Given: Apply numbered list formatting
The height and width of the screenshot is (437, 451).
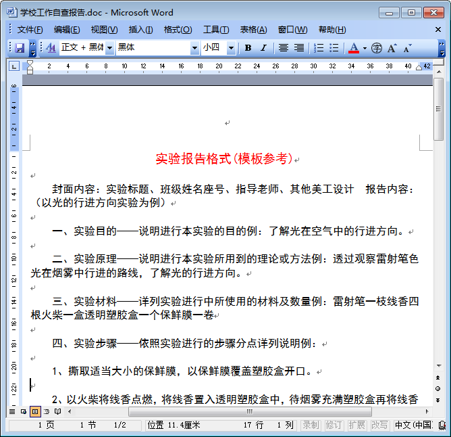Looking at the screenshot, I should (319, 48).
